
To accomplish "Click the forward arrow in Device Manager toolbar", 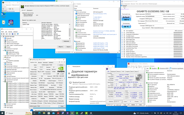I will 4,34.
